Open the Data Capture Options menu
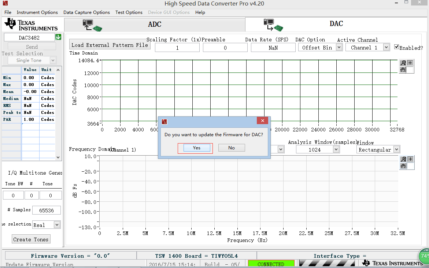 click(86, 12)
